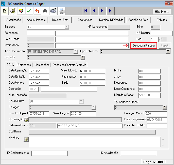Click the edit icon beside Histórico

pyautogui.click(x=26, y=139)
